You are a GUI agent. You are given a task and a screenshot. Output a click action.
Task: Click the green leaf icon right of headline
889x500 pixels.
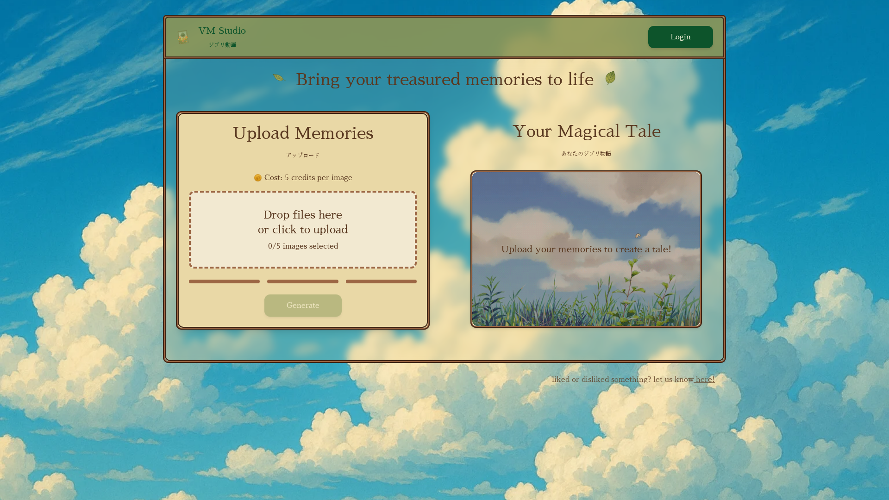(x=610, y=78)
